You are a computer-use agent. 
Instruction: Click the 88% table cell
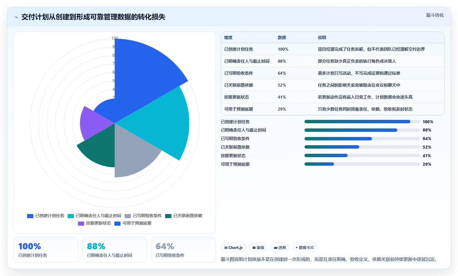click(282, 61)
